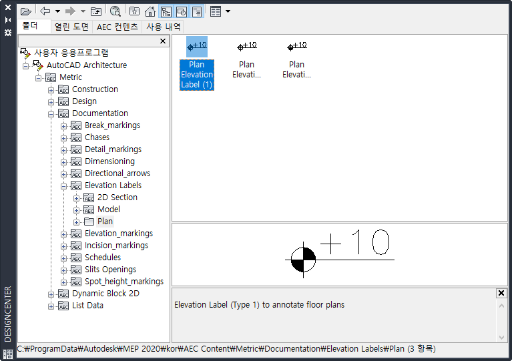Expand the 2D Section folder

pos(76,199)
